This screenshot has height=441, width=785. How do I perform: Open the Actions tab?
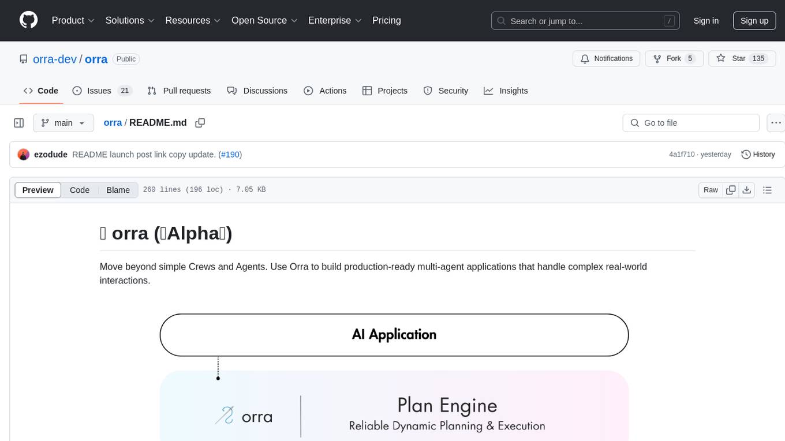[x=325, y=91]
